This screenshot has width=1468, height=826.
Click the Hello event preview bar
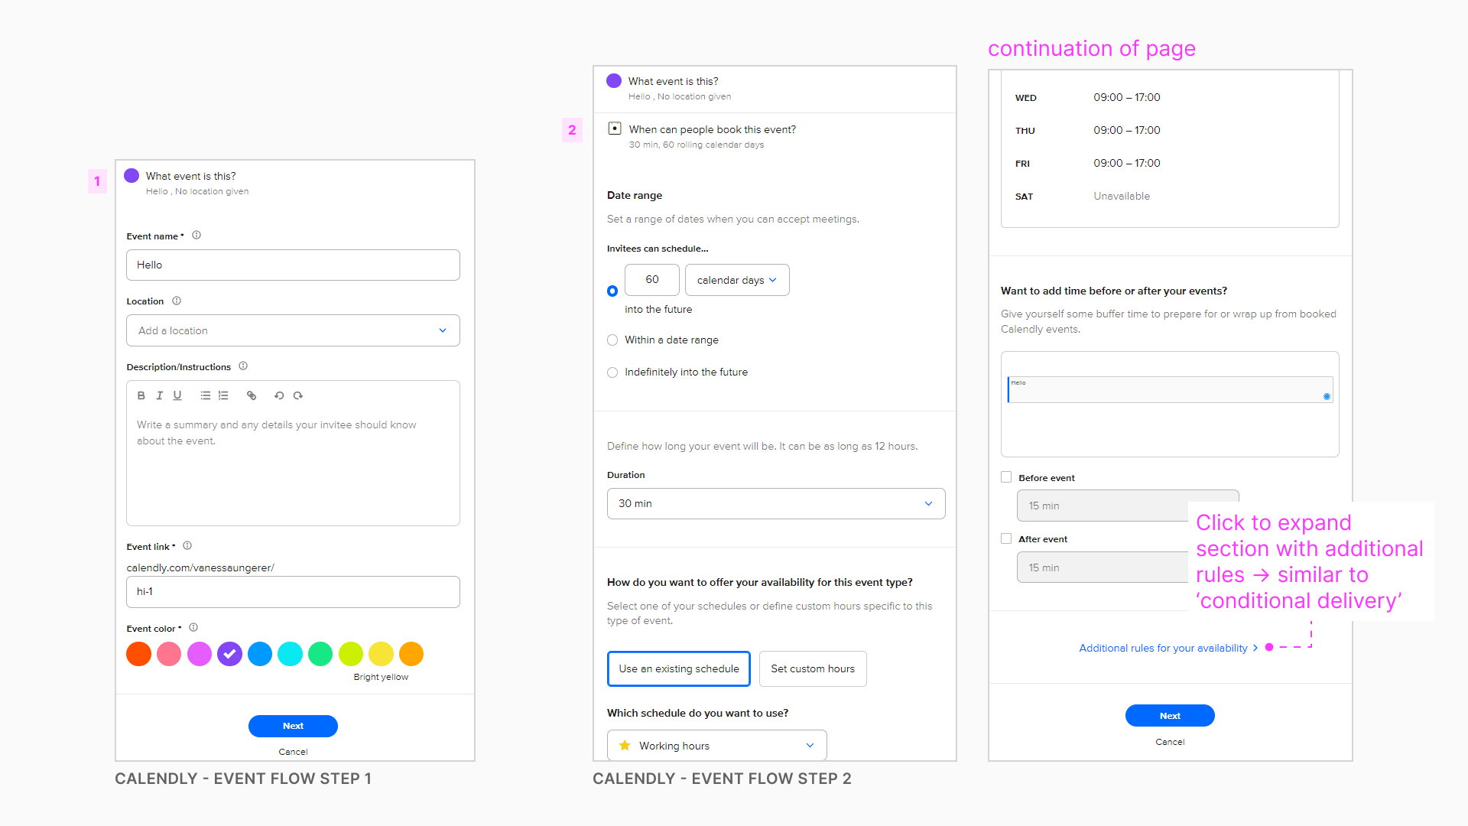point(1170,389)
